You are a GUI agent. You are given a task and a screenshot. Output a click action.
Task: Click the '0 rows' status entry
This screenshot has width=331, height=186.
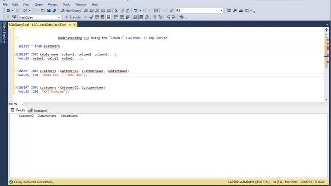pyautogui.click(x=320, y=182)
